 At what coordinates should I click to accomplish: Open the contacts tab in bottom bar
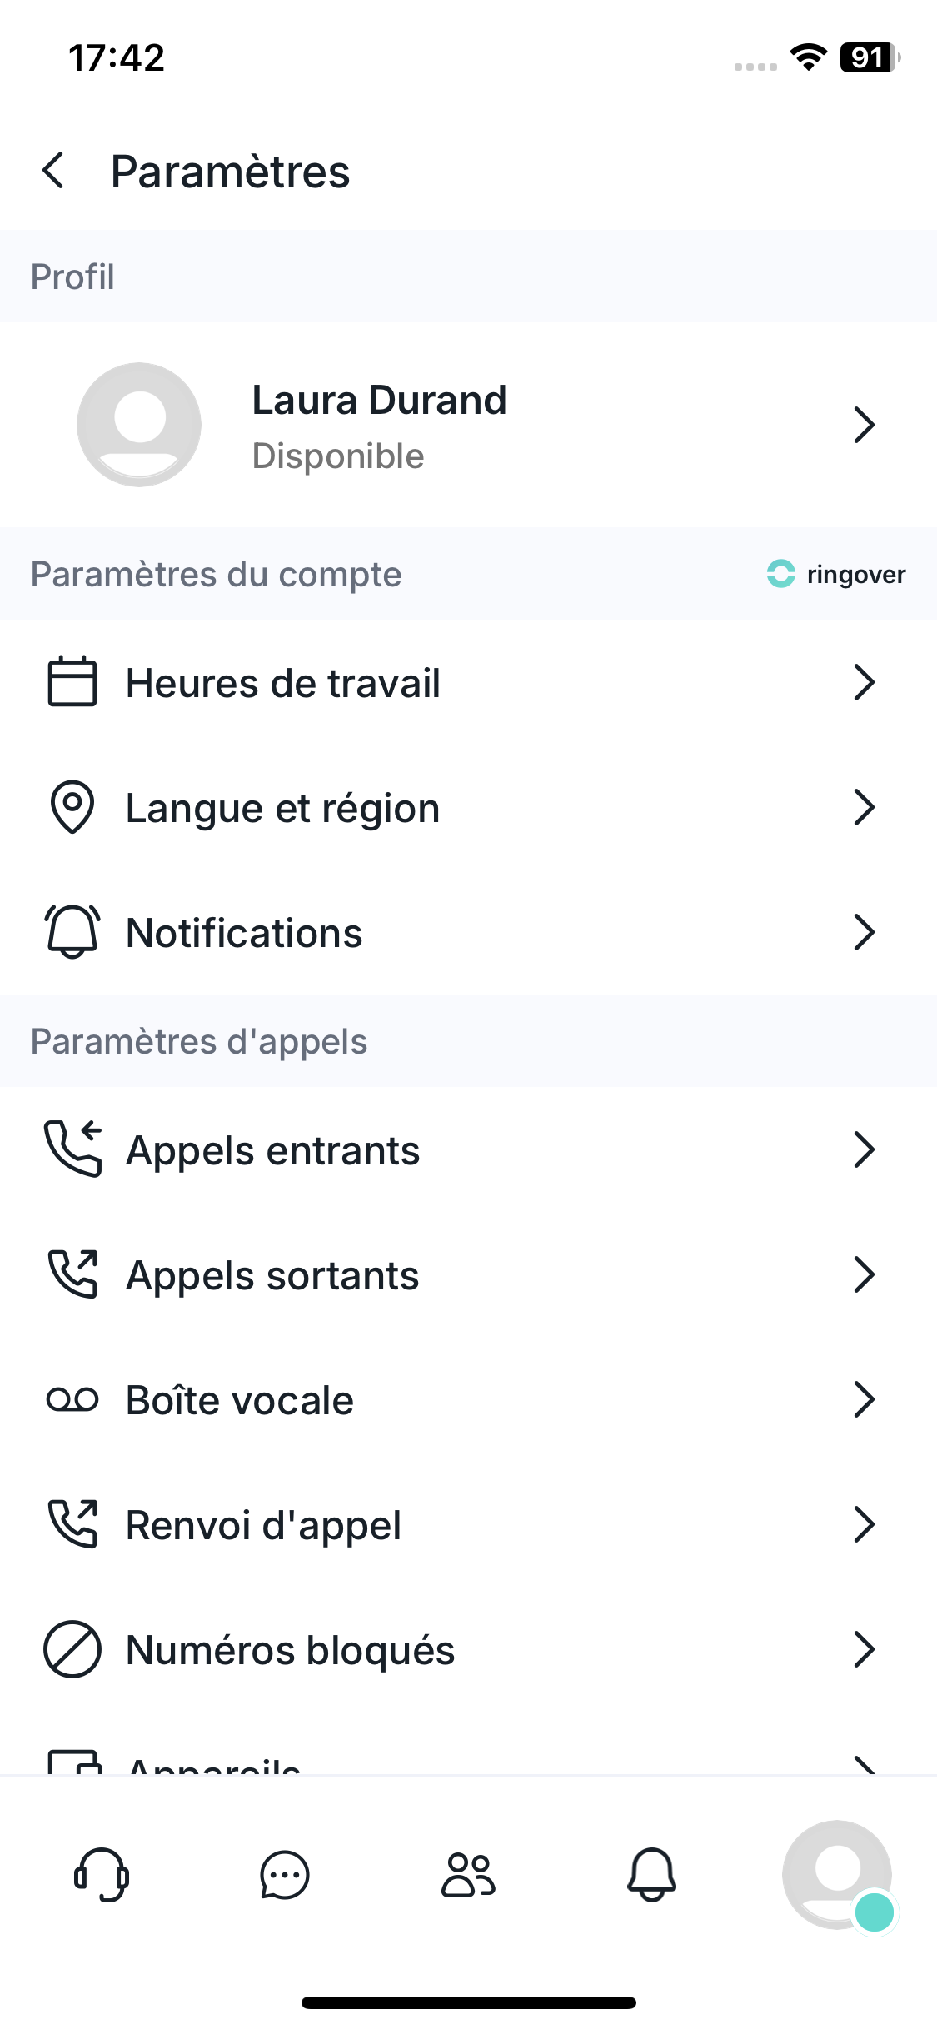(468, 1875)
